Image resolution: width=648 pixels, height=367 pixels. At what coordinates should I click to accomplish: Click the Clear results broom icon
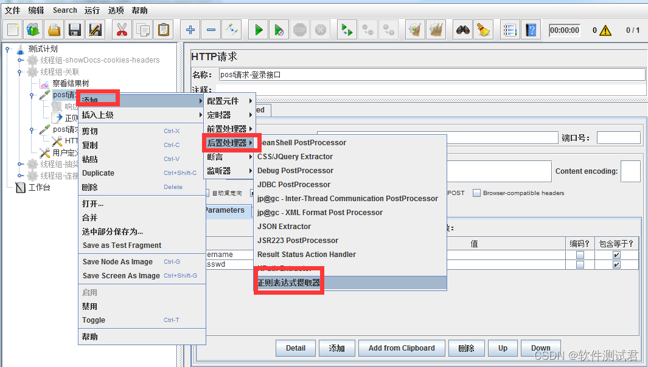pos(415,30)
